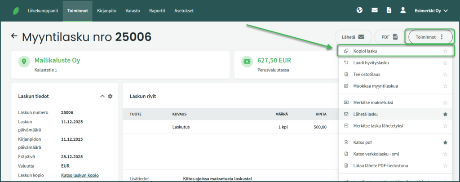The height and width of the screenshot is (182, 460).
Task: Click the PDF button
Action: click(x=389, y=37)
